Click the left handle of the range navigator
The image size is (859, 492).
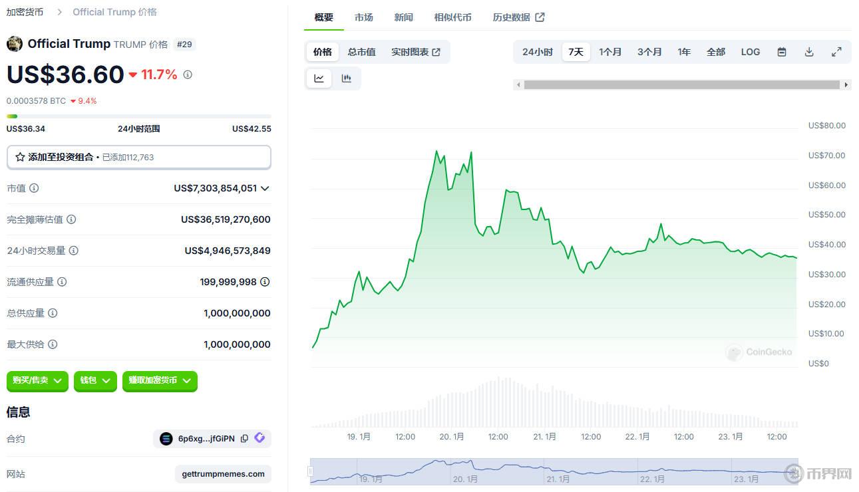pos(310,471)
